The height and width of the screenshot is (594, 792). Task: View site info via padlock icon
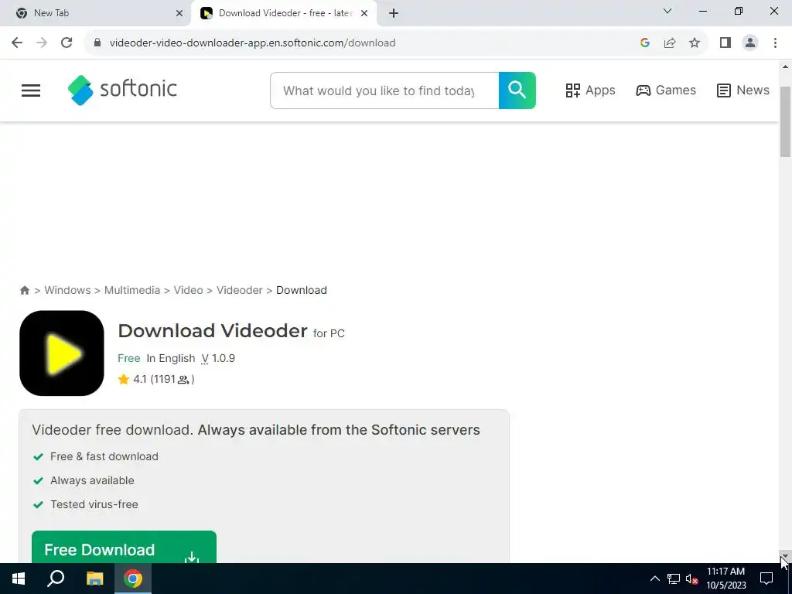(x=97, y=43)
